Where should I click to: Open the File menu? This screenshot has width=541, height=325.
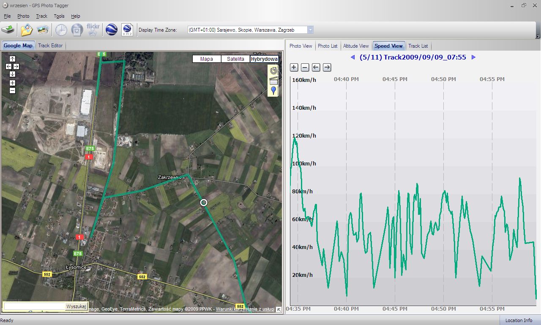[x=7, y=16]
